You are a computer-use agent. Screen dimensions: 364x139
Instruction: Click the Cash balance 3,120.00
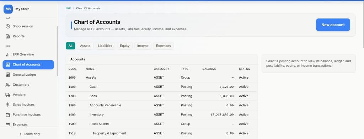tap(226, 87)
